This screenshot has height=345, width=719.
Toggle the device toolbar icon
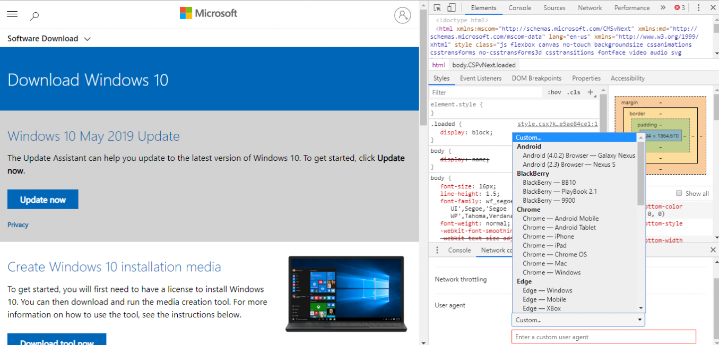[x=451, y=7]
